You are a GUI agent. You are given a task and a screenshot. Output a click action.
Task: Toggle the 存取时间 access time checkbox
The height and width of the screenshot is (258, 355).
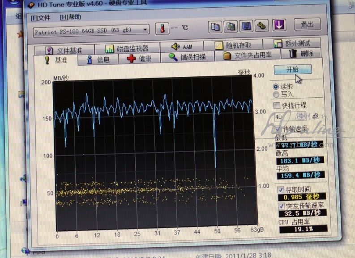(281, 189)
